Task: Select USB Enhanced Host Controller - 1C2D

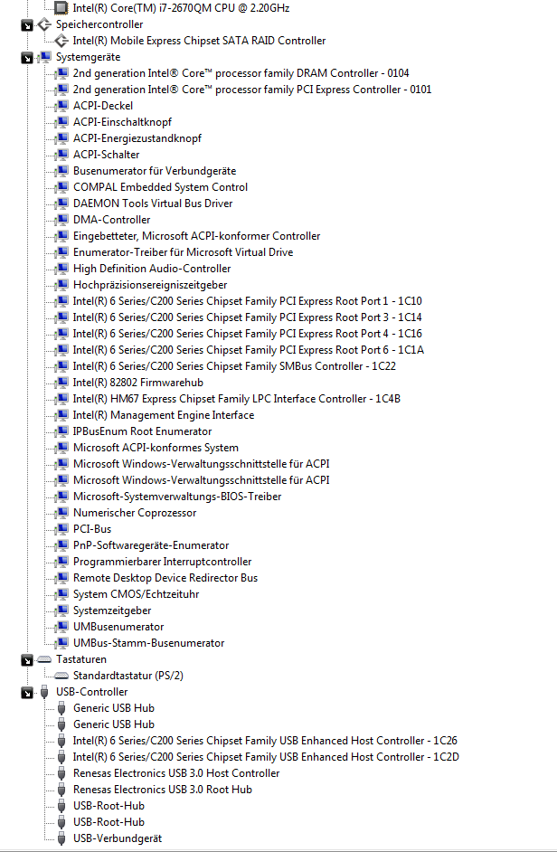Action: tap(265, 757)
